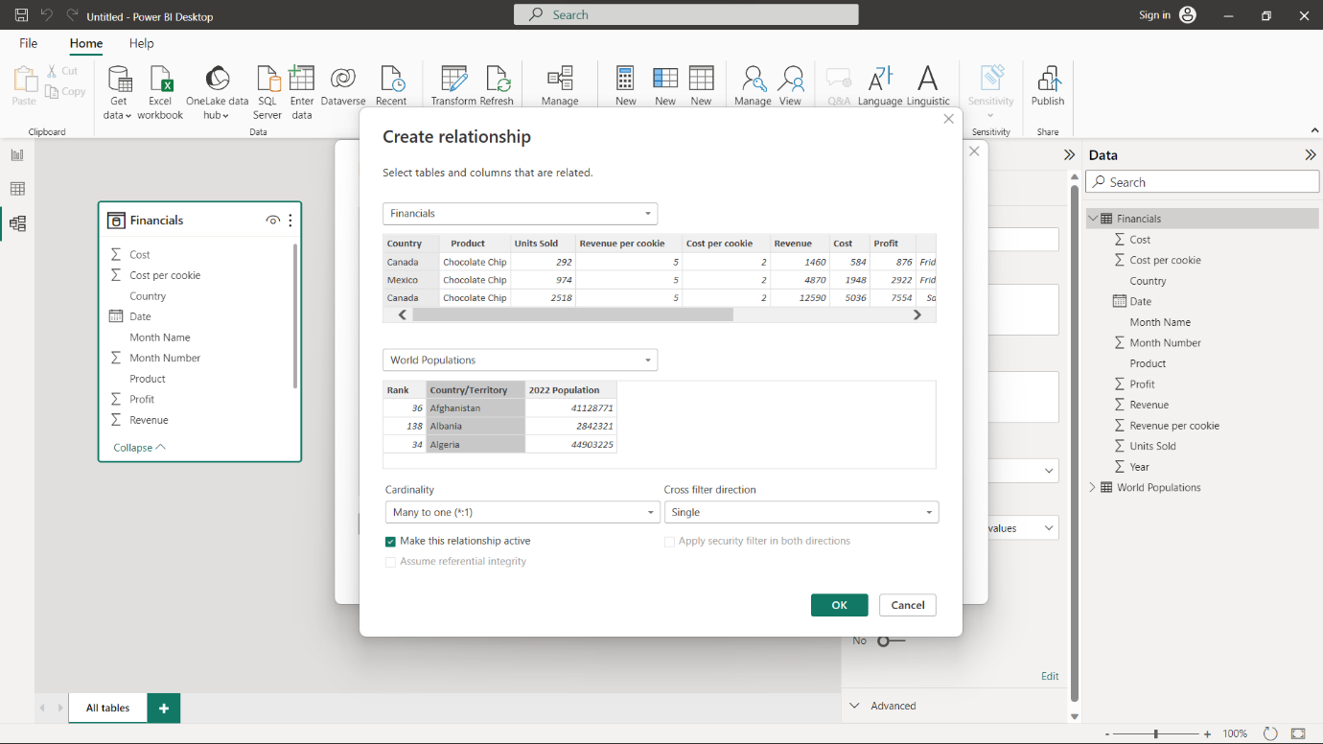
Task: Select Month Name in Financials card
Action: pyautogui.click(x=160, y=337)
